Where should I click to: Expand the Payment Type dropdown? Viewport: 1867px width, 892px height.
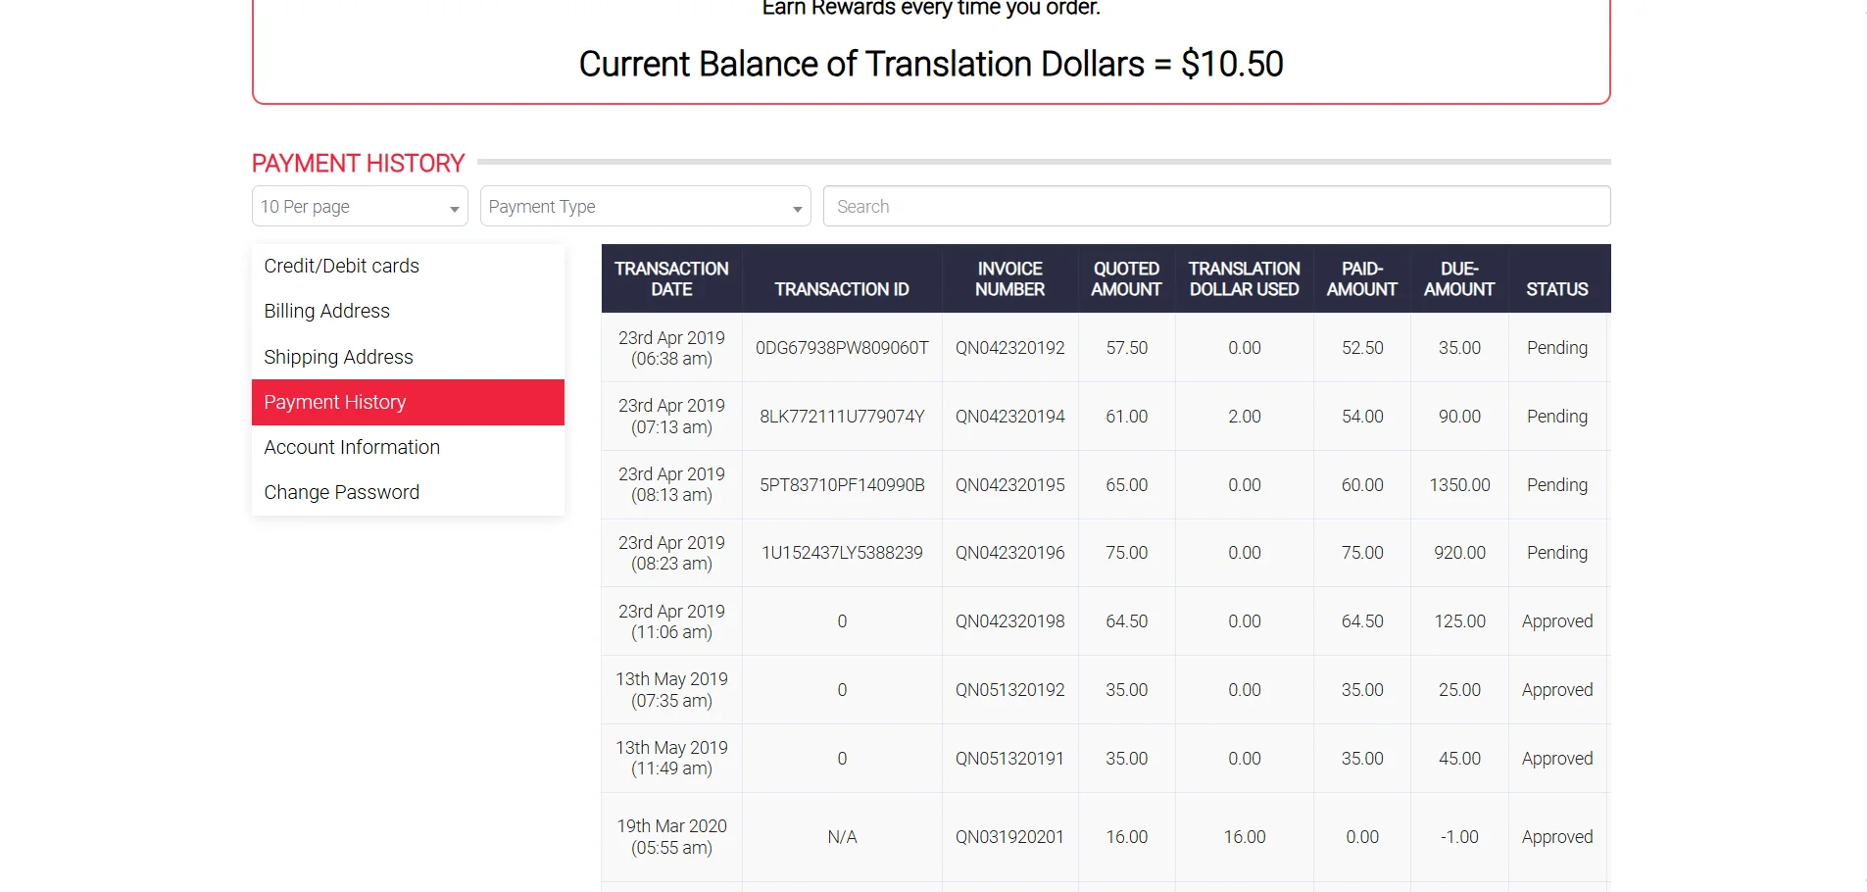(x=645, y=207)
